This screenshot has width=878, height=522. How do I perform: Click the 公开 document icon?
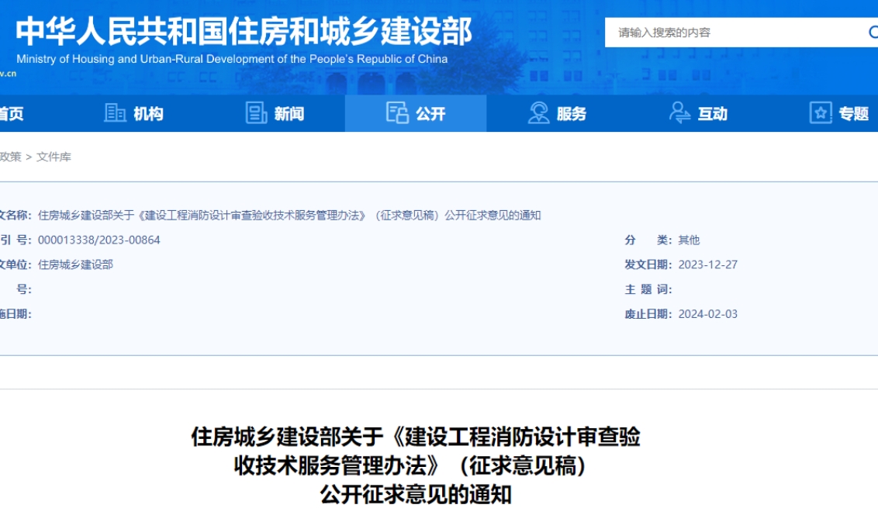click(398, 113)
